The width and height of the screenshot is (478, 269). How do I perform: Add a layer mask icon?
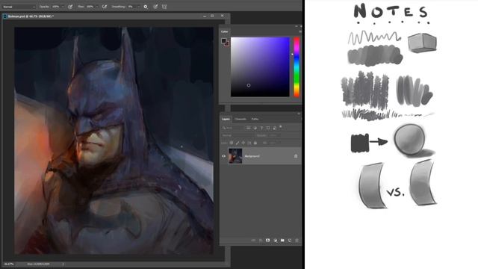(x=267, y=241)
